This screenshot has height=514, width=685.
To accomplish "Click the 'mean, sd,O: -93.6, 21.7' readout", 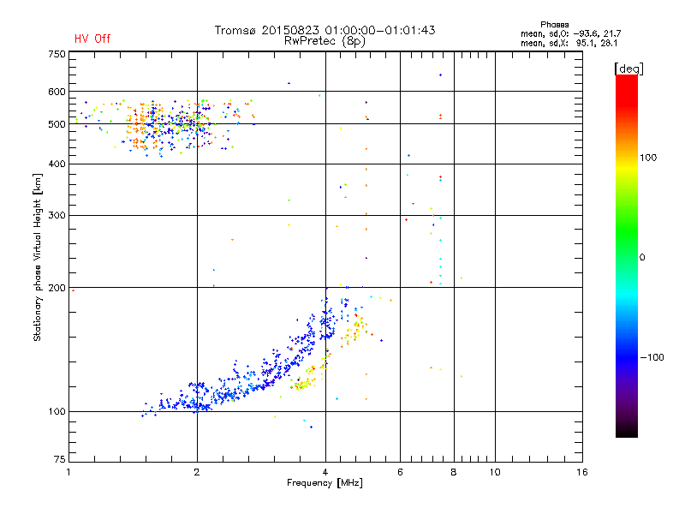I will [x=570, y=33].
